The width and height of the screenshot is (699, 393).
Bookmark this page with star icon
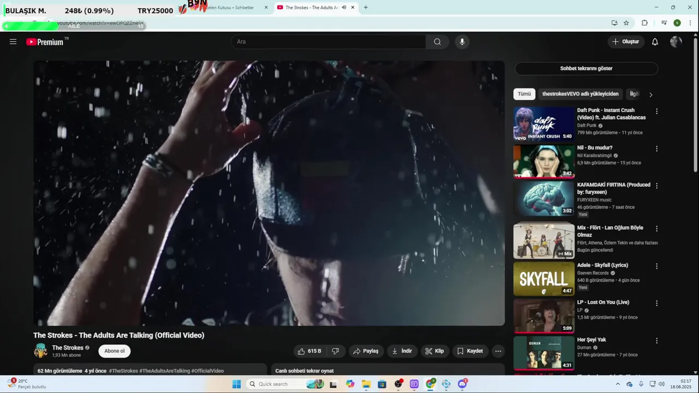point(626,23)
